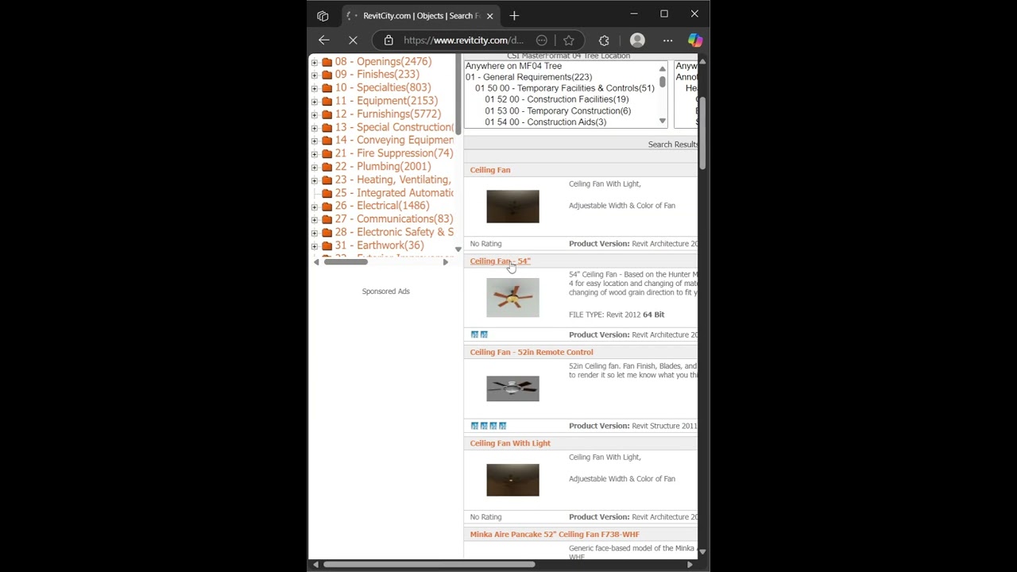Select 01 53 00 - Temporary Construction(6)

click(x=558, y=110)
